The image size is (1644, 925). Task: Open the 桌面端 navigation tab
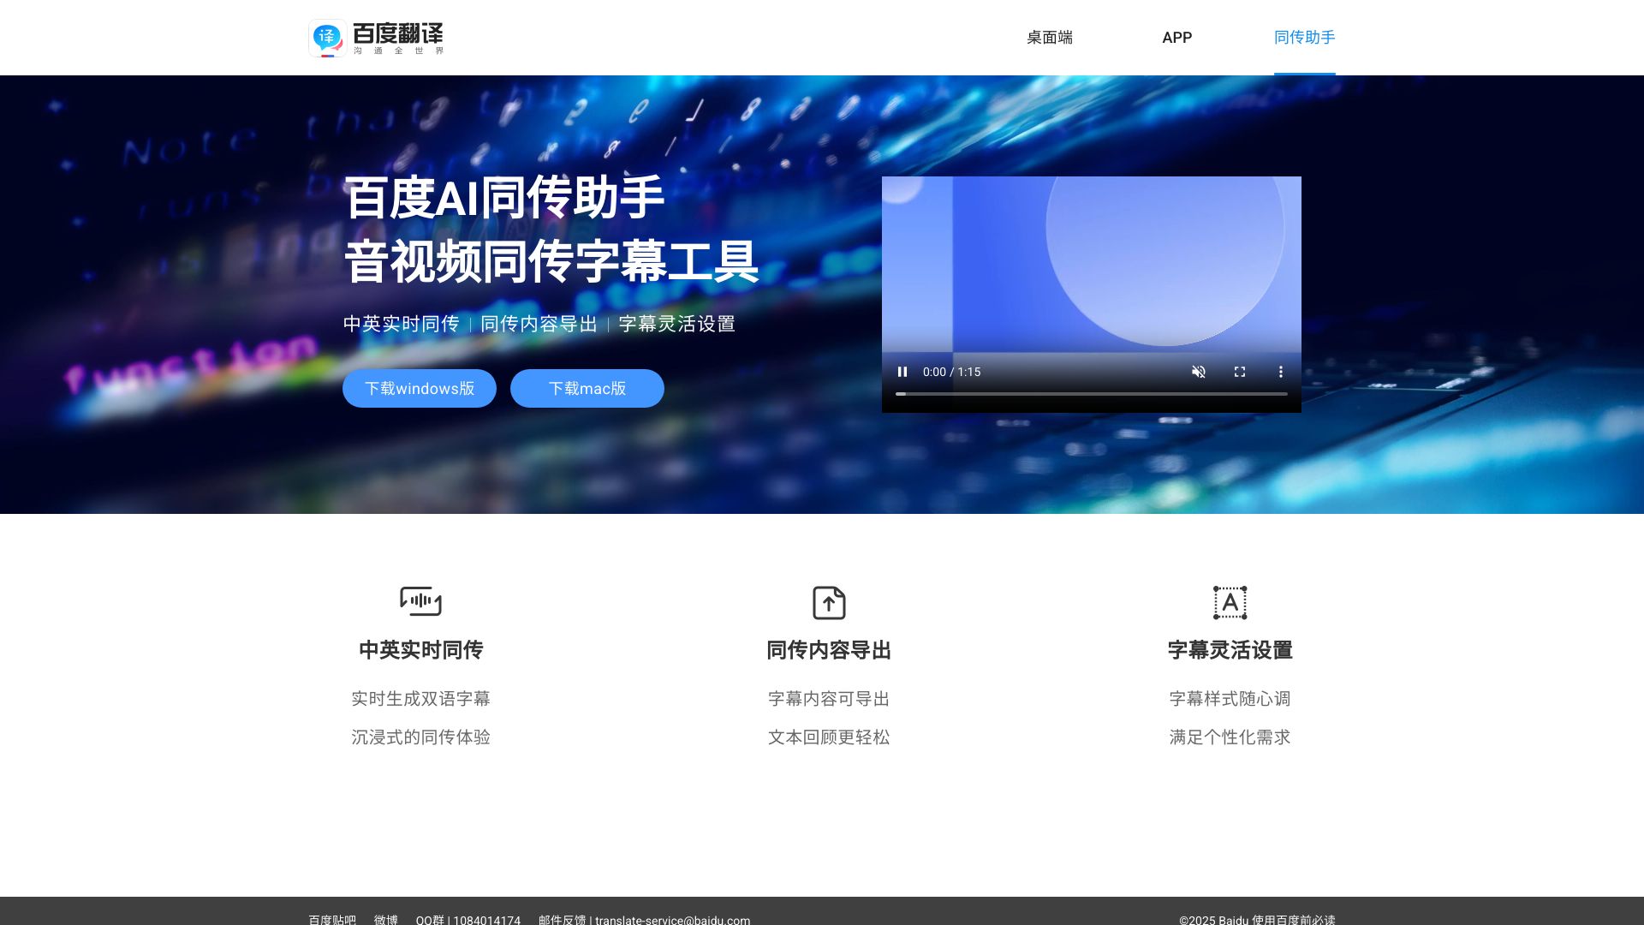pyautogui.click(x=1050, y=38)
